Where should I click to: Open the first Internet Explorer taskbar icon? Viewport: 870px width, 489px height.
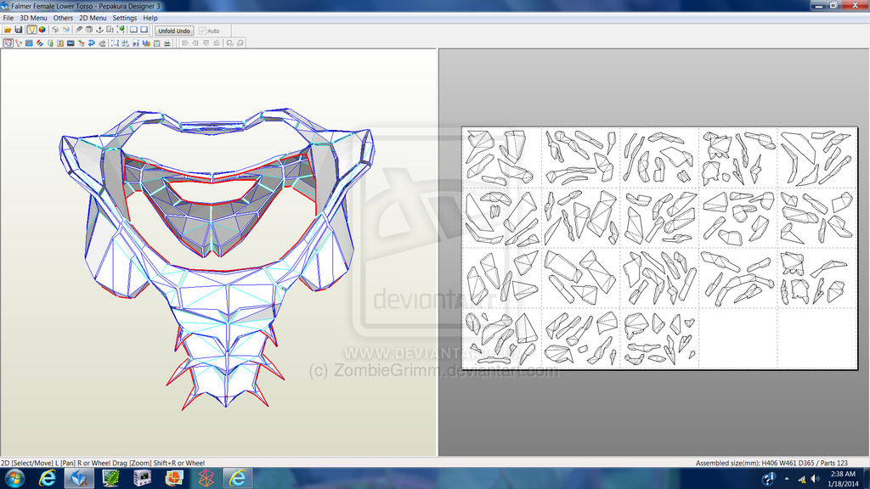48,478
